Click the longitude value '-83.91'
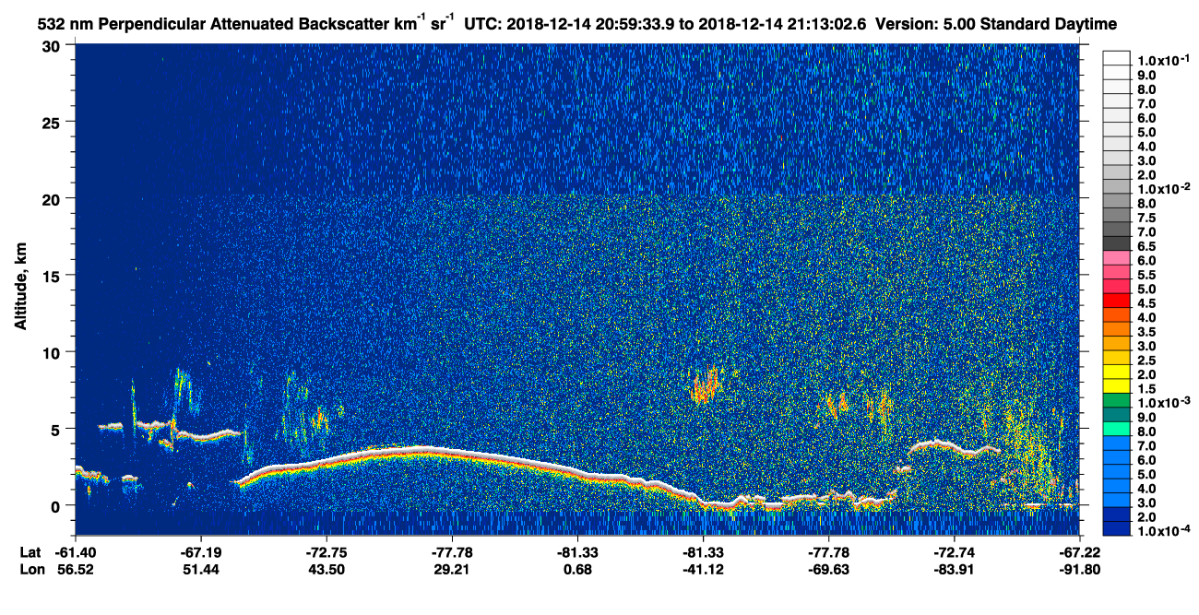The height and width of the screenshot is (615, 1199). pos(954,569)
